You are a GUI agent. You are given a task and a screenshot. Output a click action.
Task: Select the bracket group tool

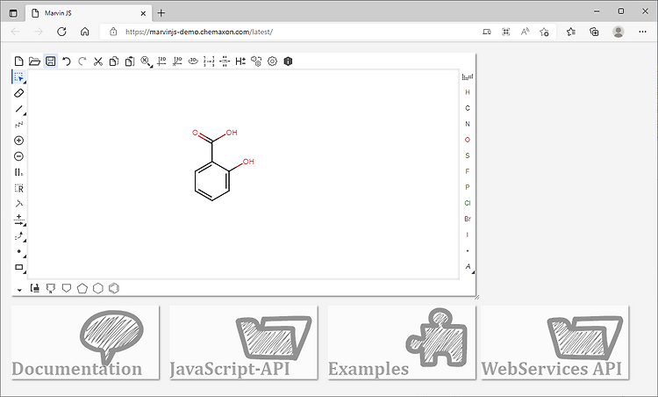(x=19, y=172)
